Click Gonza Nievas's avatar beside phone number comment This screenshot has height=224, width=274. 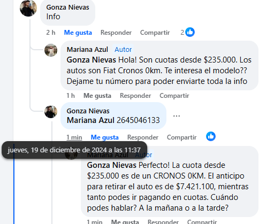coord(51,112)
